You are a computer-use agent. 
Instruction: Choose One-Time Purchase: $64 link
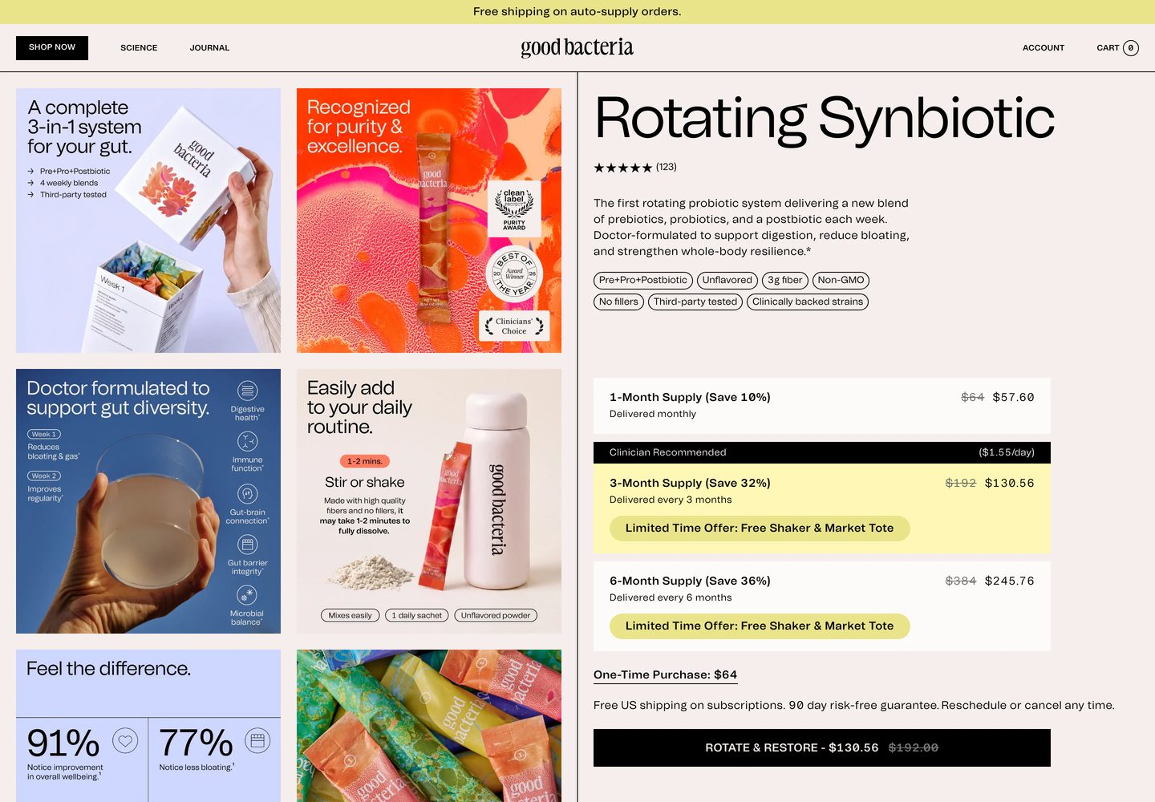tap(665, 675)
